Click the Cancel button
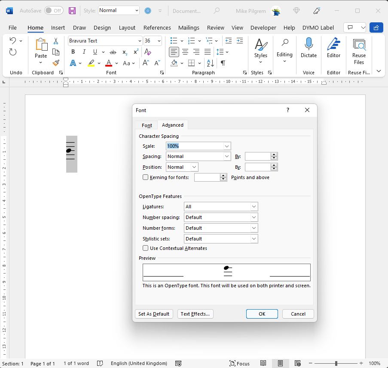The height and width of the screenshot is (368, 388). click(x=298, y=314)
